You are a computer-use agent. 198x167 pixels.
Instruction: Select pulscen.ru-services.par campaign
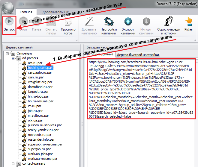click(45, 125)
